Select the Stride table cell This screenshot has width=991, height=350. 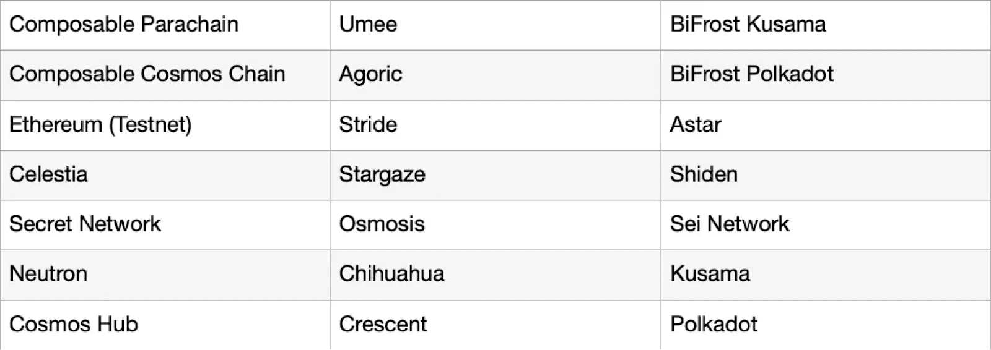pyautogui.click(x=368, y=125)
